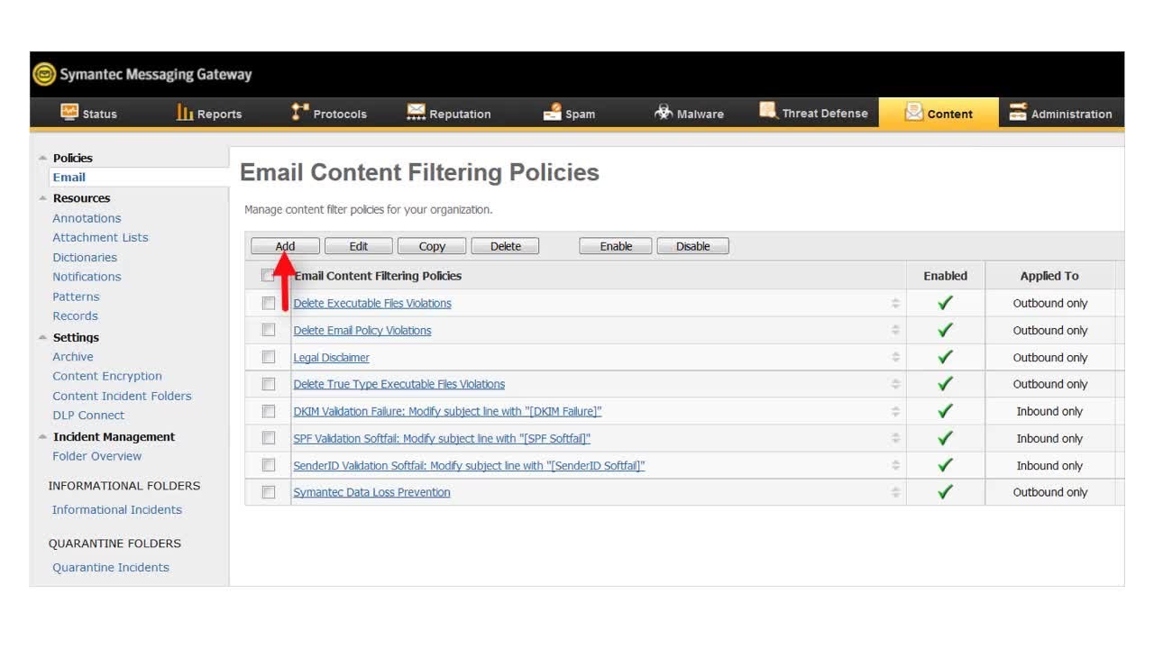This screenshot has width=1154, height=649.
Task: Toggle the select-all policies header checkbox
Action: point(268,276)
